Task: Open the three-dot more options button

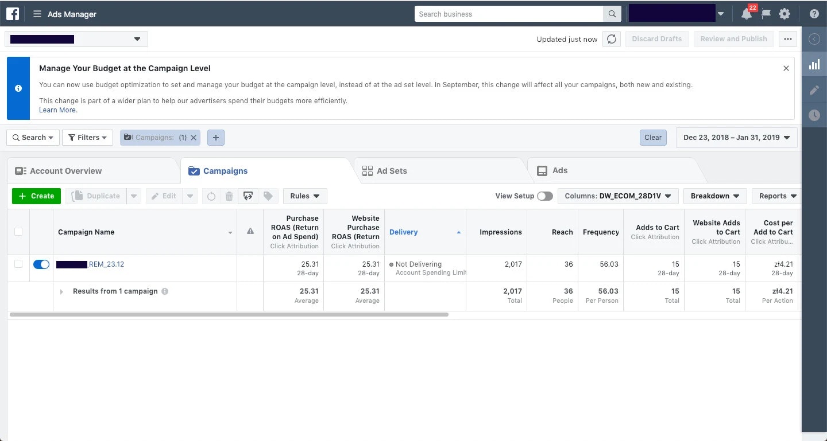Action: click(x=788, y=39)
